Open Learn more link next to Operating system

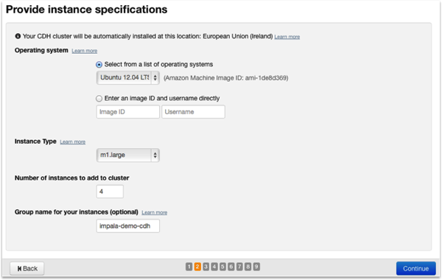pos(85,51)
